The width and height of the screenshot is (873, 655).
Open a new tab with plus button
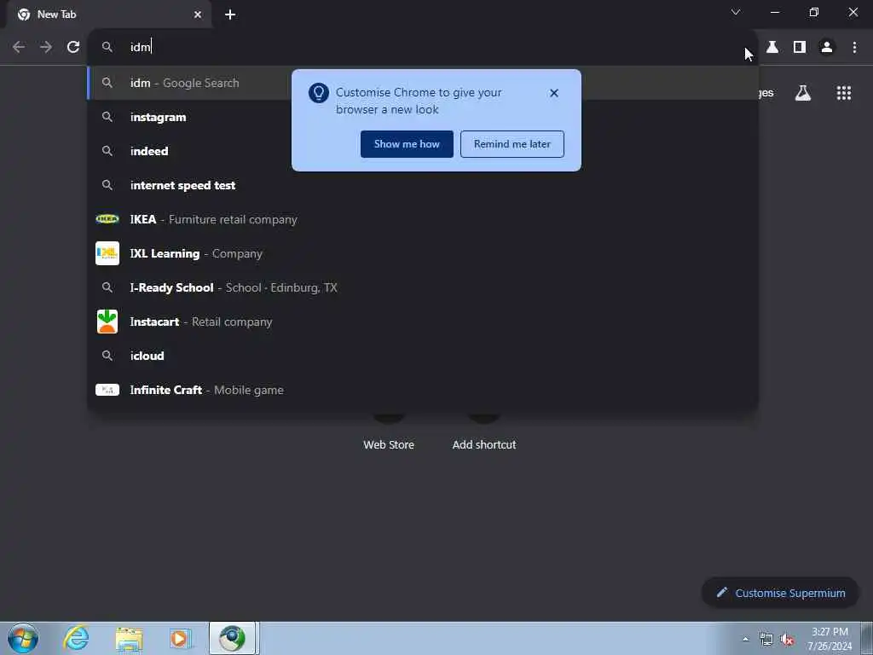[230, 14]
